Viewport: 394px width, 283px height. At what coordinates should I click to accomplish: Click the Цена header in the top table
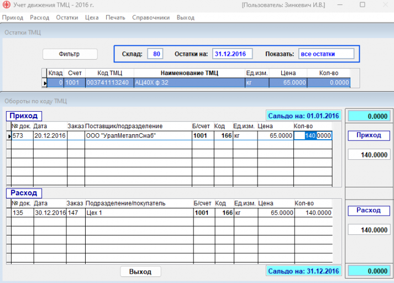pos(288,73)
